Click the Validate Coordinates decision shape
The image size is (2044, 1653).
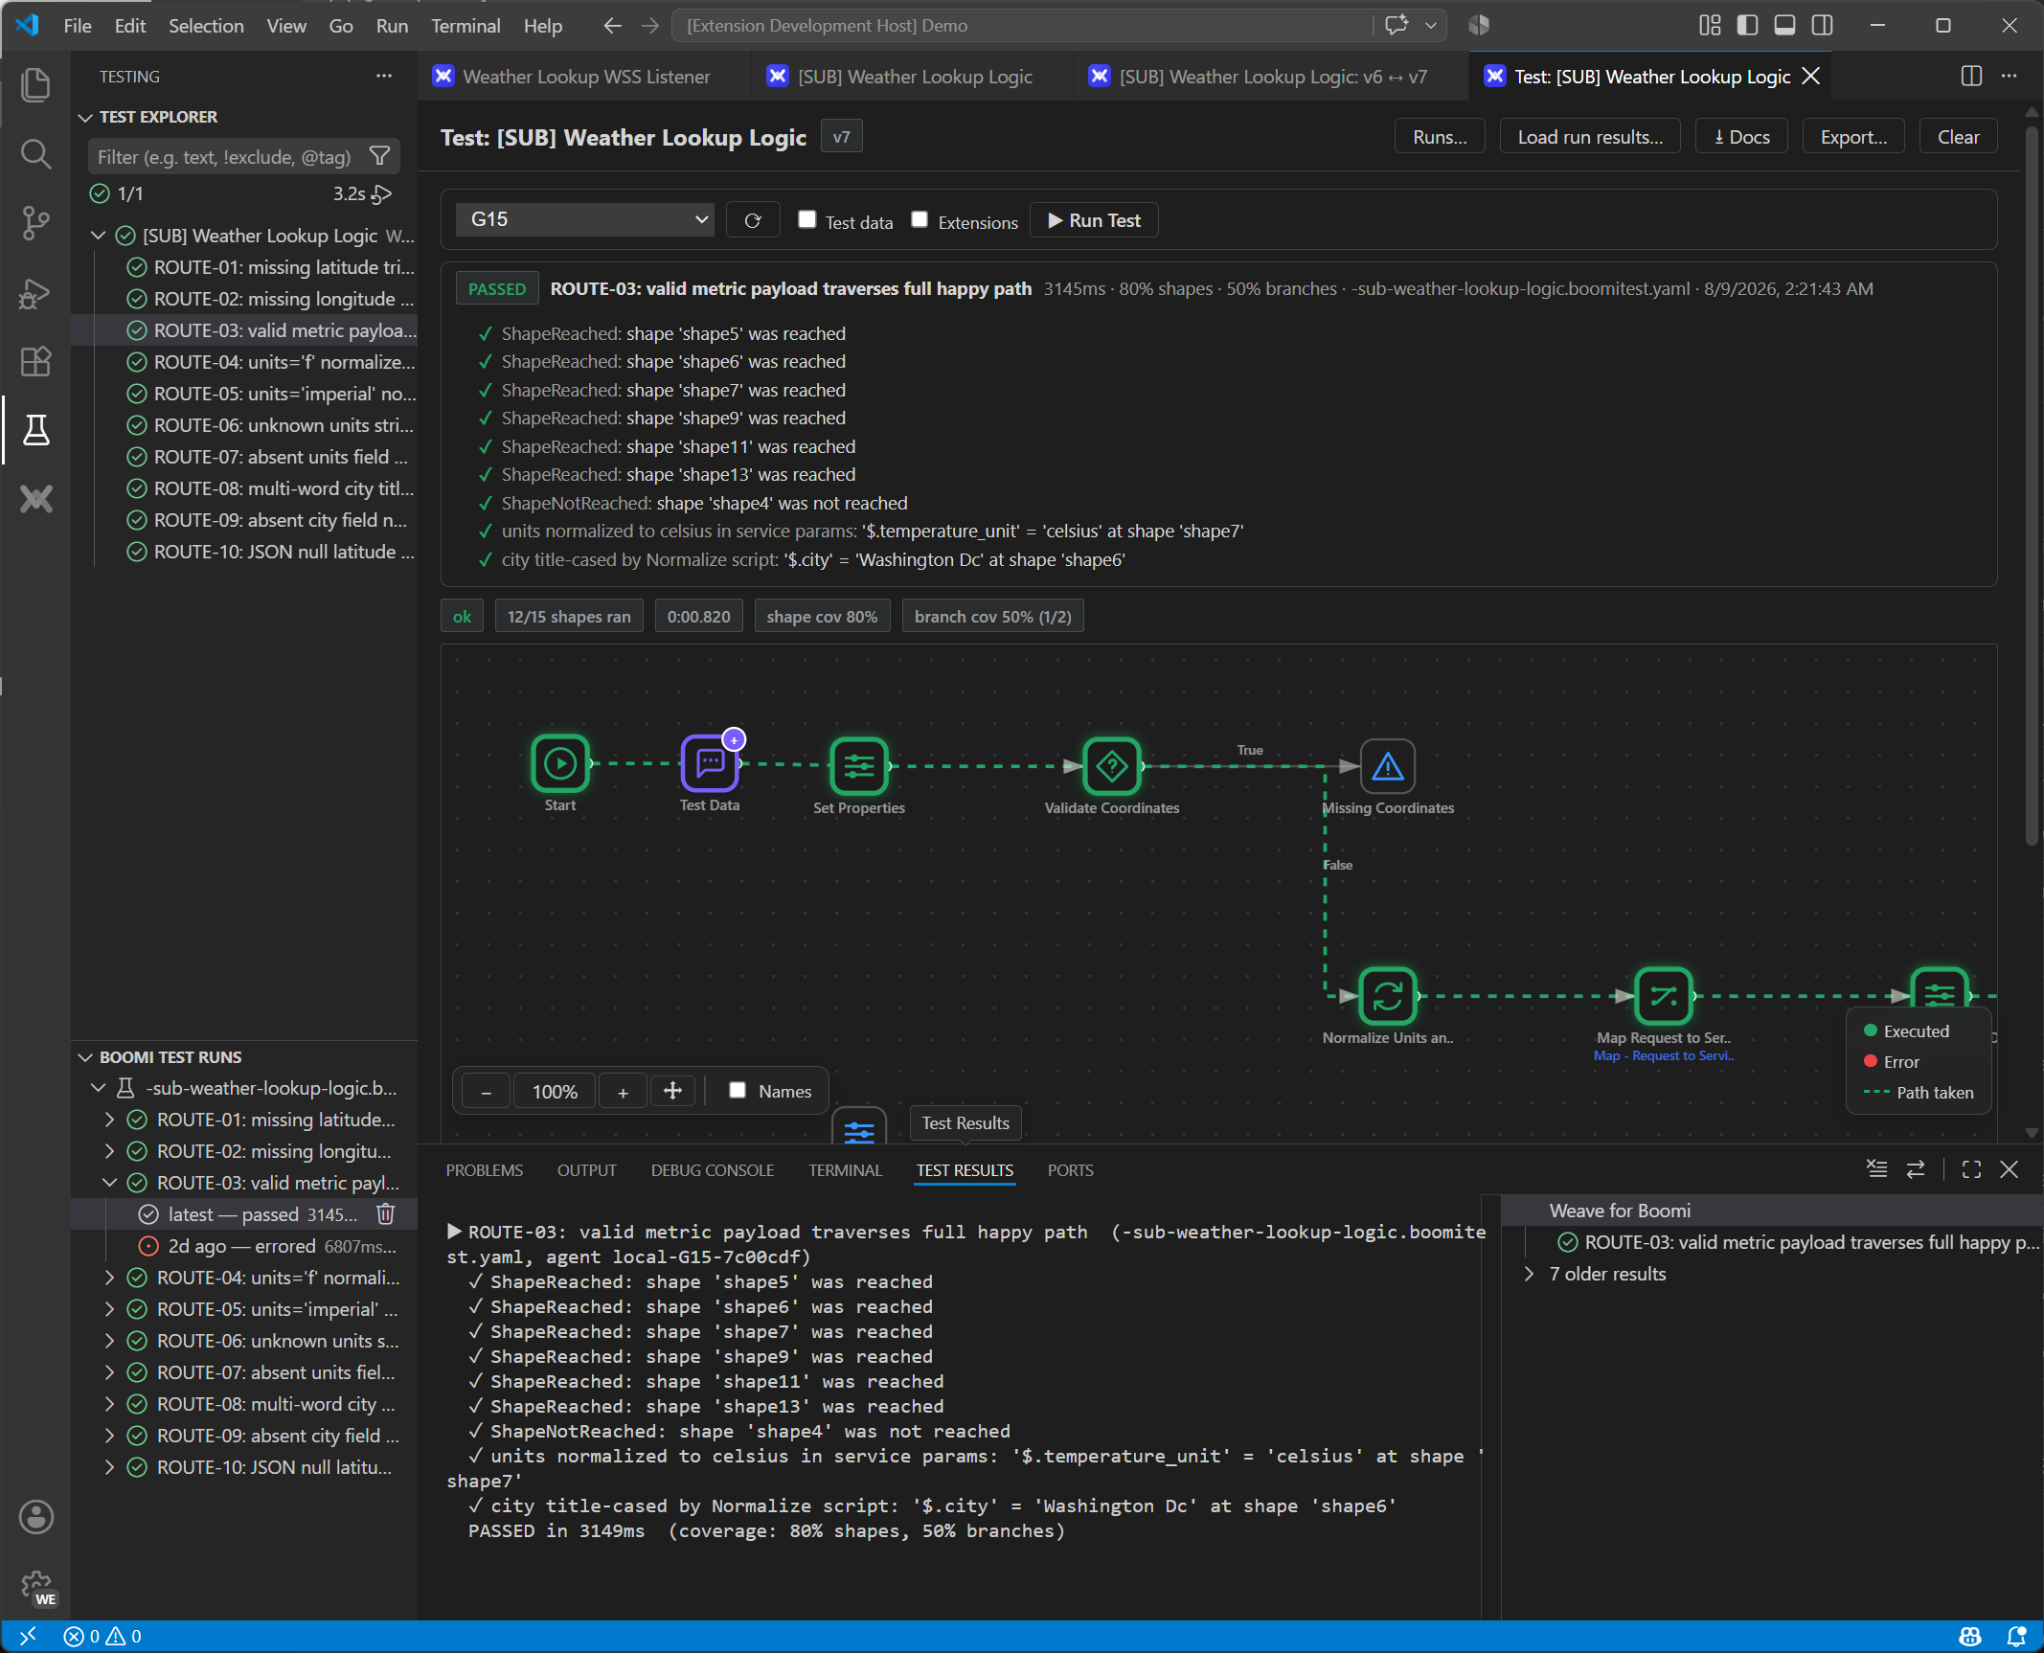point(1112,766)
